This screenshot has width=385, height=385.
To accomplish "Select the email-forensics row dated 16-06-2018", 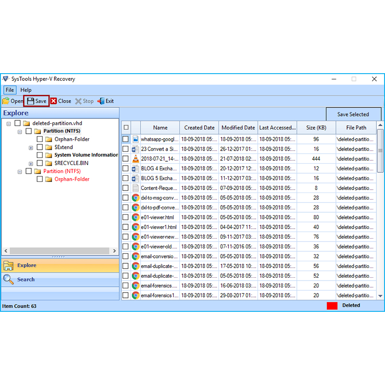I will [x=249, y=285].
